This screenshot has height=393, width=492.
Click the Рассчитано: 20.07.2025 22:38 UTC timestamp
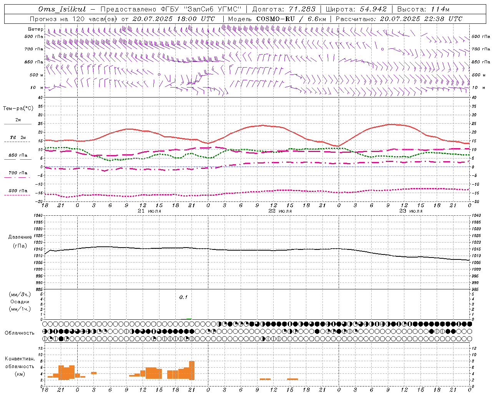(399, 19)
